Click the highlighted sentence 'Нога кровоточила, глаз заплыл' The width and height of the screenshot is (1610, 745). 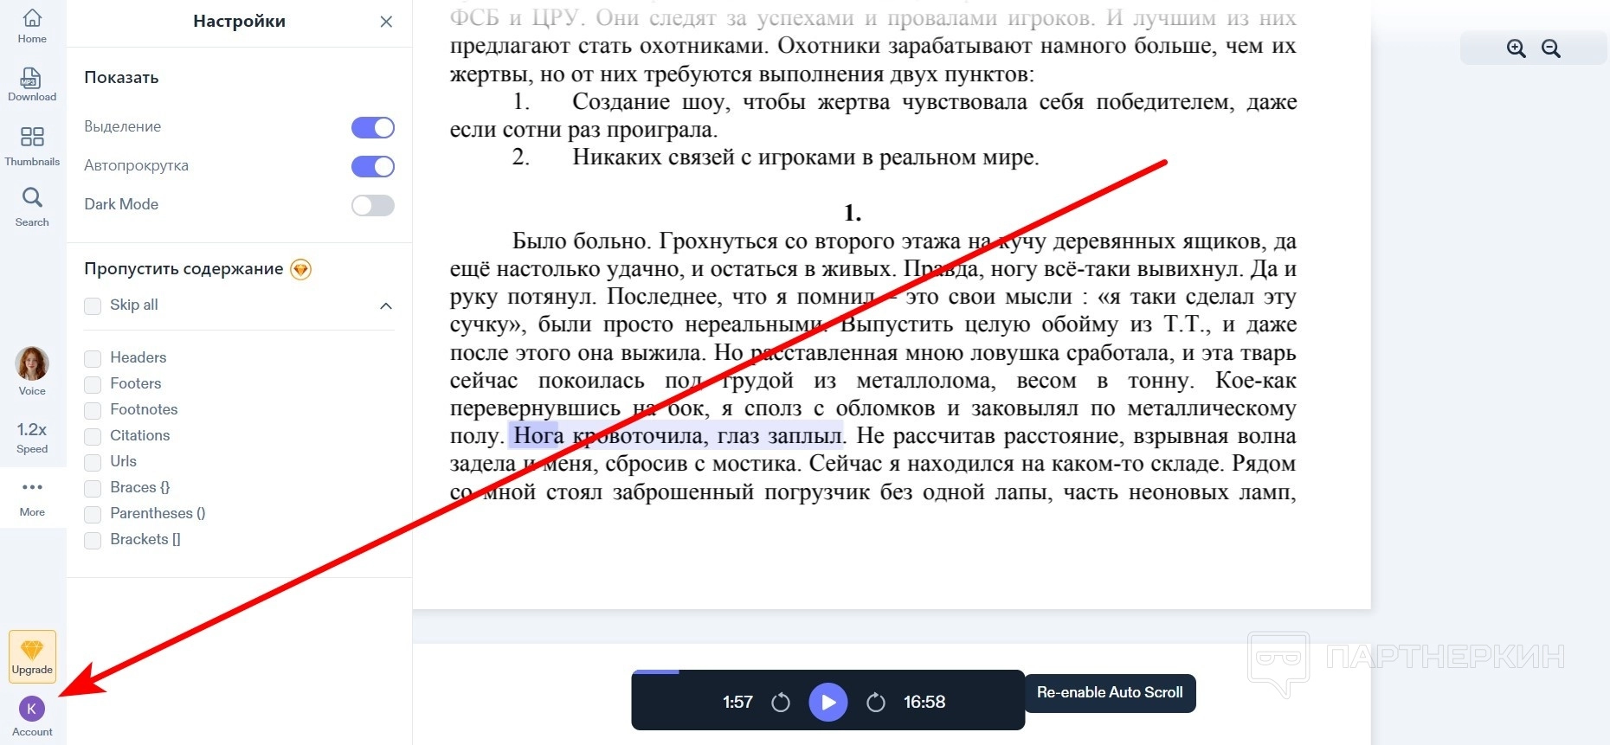coord(678,434)
